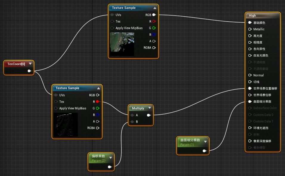This screenshot has width=285, height=176.
Task: Click UVs input pin of upper Texture Sample
Action: pyautogui.click(x=112, y=15)
